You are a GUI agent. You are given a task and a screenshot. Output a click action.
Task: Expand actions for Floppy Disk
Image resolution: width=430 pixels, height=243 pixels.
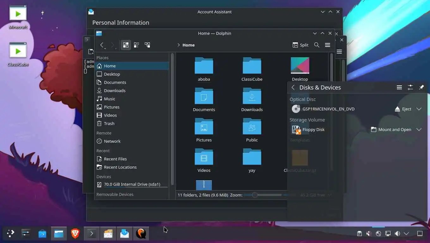coord(419,129)
